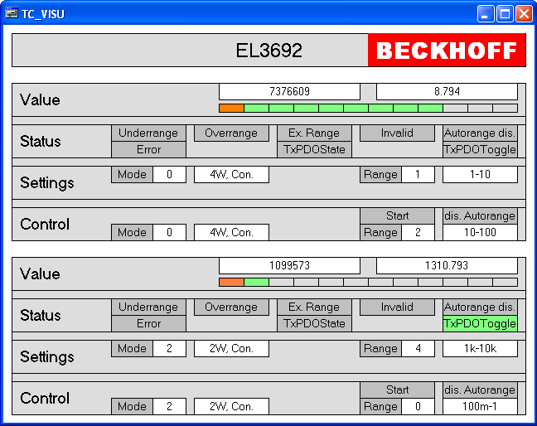
Task: Maximize the TC_VISU window
Action: point(505,14)
